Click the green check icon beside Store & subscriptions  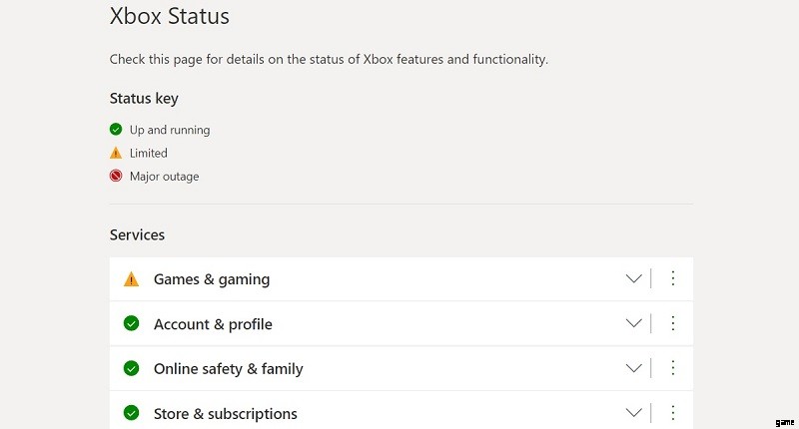(132, 413)
